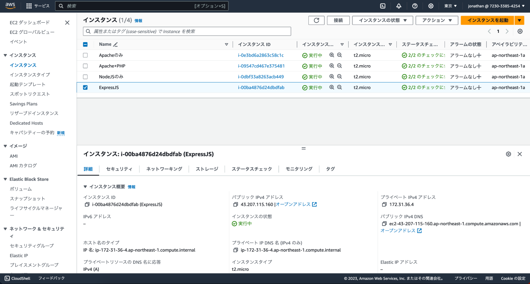530x284 pixels.
Task: Open the 東京 region selector
Action: coord(450,6)
